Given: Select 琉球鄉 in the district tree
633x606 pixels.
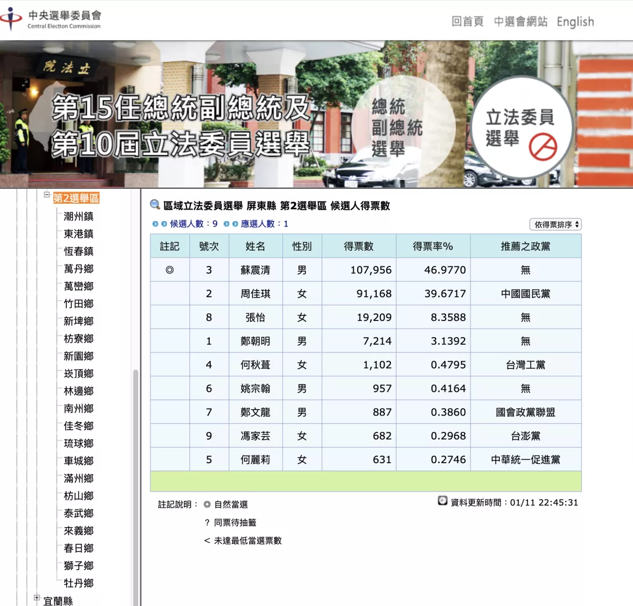Looking at the screenshot, I should [78, 443].
